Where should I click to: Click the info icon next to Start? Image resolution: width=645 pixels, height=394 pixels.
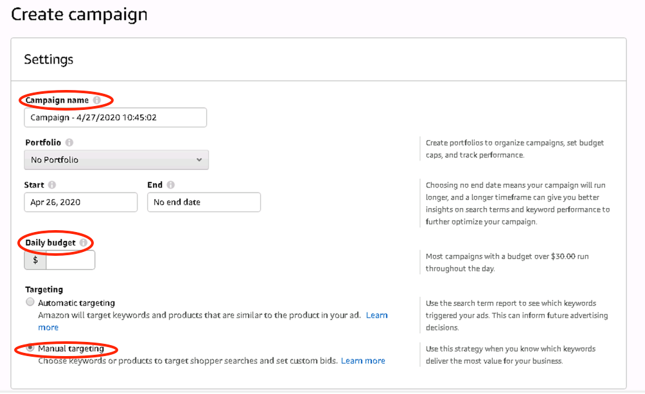tap(52, 185)
